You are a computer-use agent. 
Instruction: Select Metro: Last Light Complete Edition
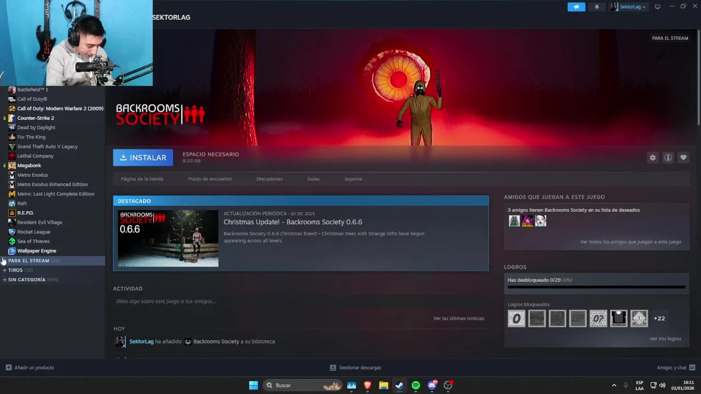click(56, 194)
